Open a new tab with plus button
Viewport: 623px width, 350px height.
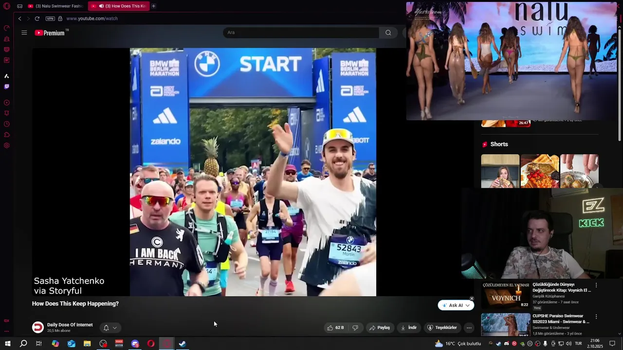pos(153,6)
